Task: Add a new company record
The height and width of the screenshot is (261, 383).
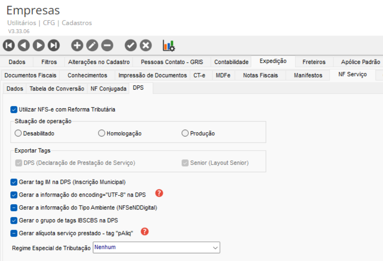Action: (x=77, y=45)
